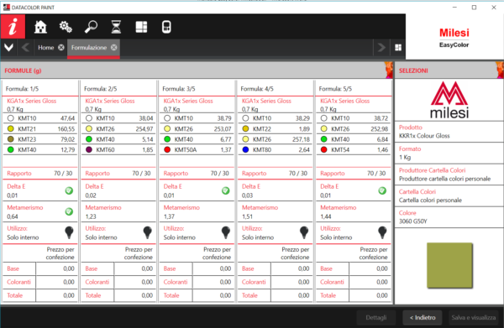The height and width of the screenshot is (328, 504).
Task: Click Formula 1/5 Metamerismo green checkmark
Action: tap(69, 211)
